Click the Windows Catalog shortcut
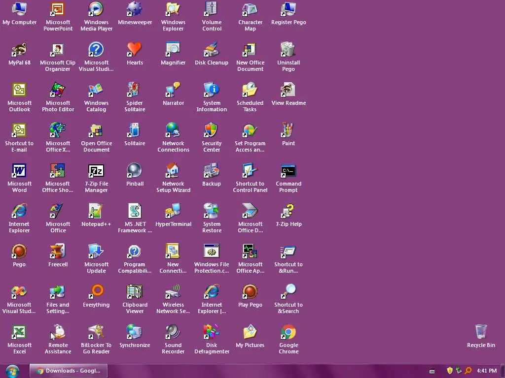The width and height of the screenshot is (505, 378). click(x=96, y=90)
